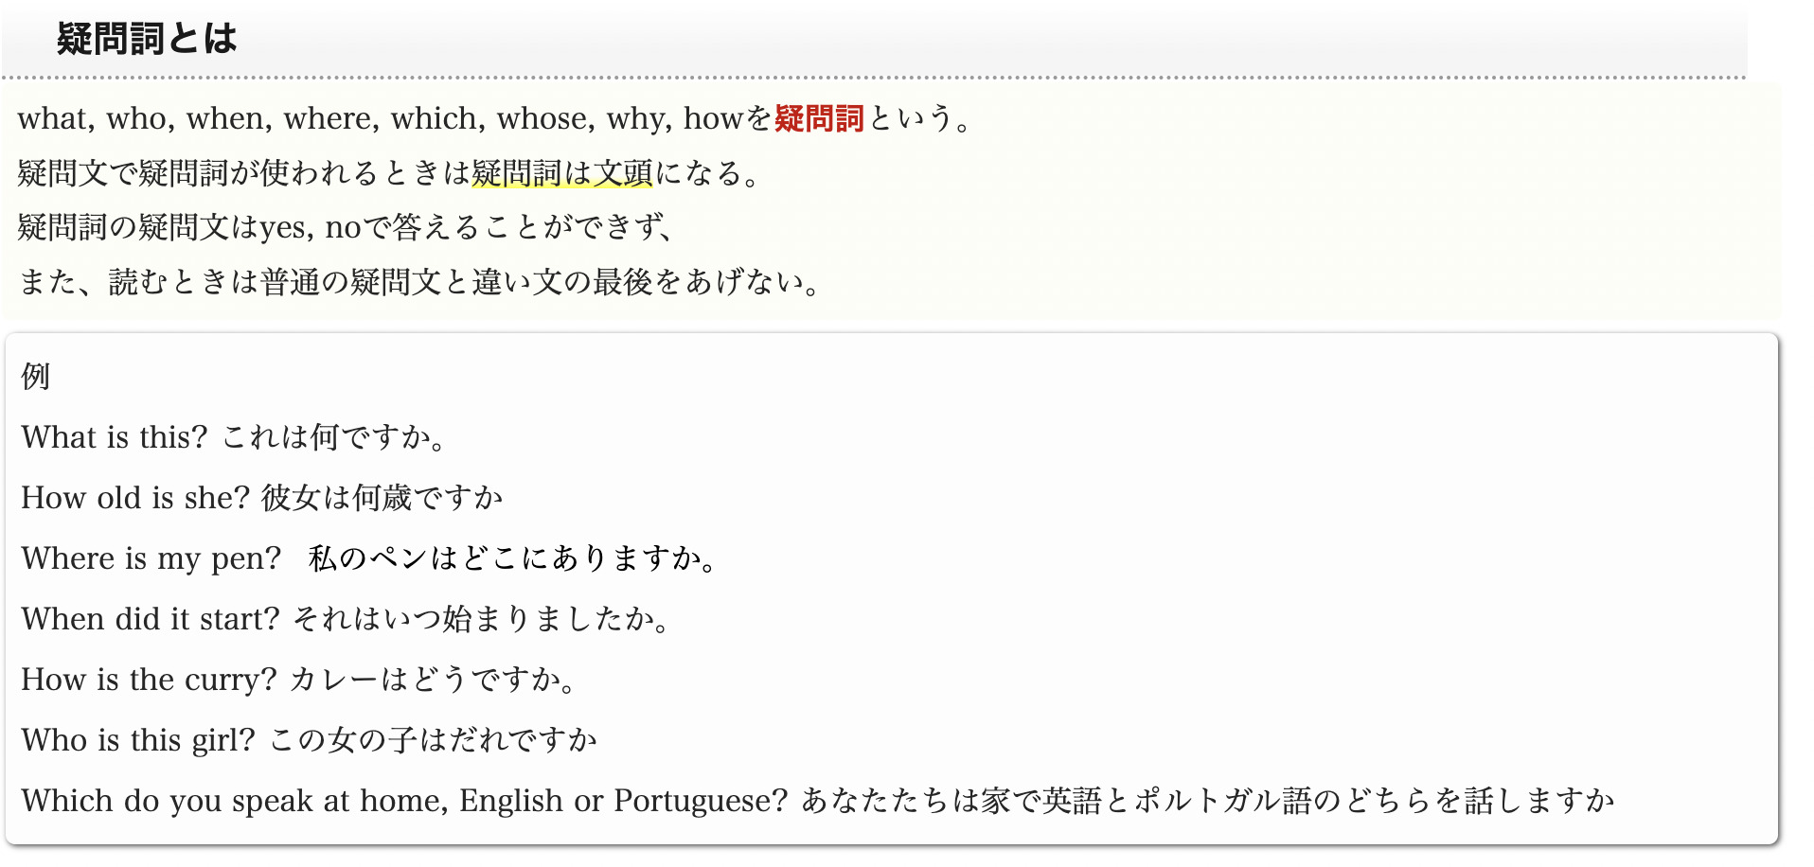1814x867 pixels.
Task: Click example How is the curry?
Action: point(149,680)
